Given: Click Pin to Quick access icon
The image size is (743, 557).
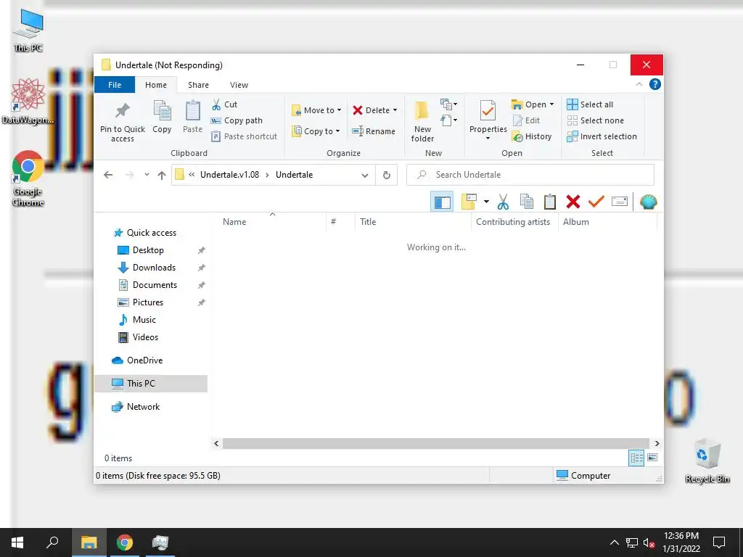Looking at the screenshot, I should [122, 110].
